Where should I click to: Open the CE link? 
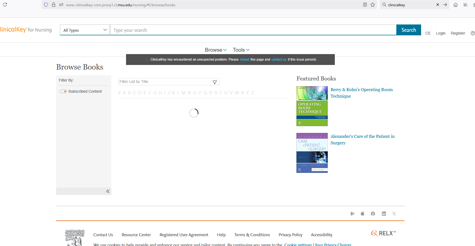428,33
